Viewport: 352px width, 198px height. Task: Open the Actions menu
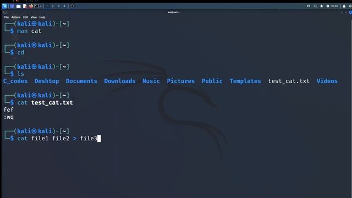point(16,17)
